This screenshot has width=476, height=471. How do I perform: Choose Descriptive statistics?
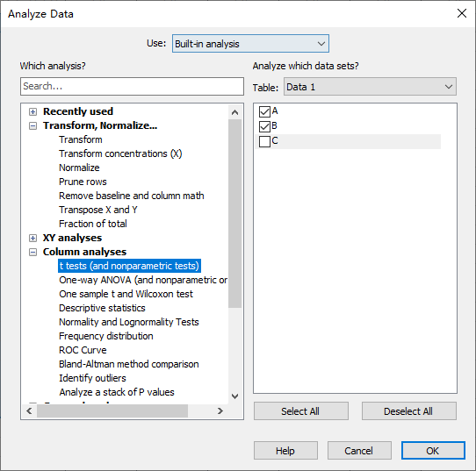point(102,308)
